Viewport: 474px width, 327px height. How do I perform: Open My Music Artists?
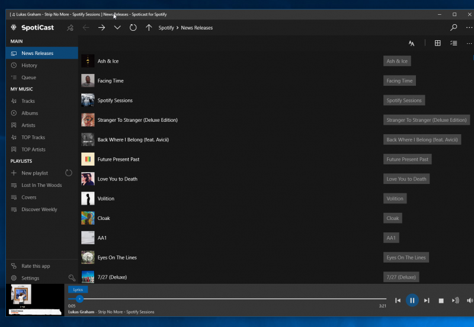click(41, 125)
